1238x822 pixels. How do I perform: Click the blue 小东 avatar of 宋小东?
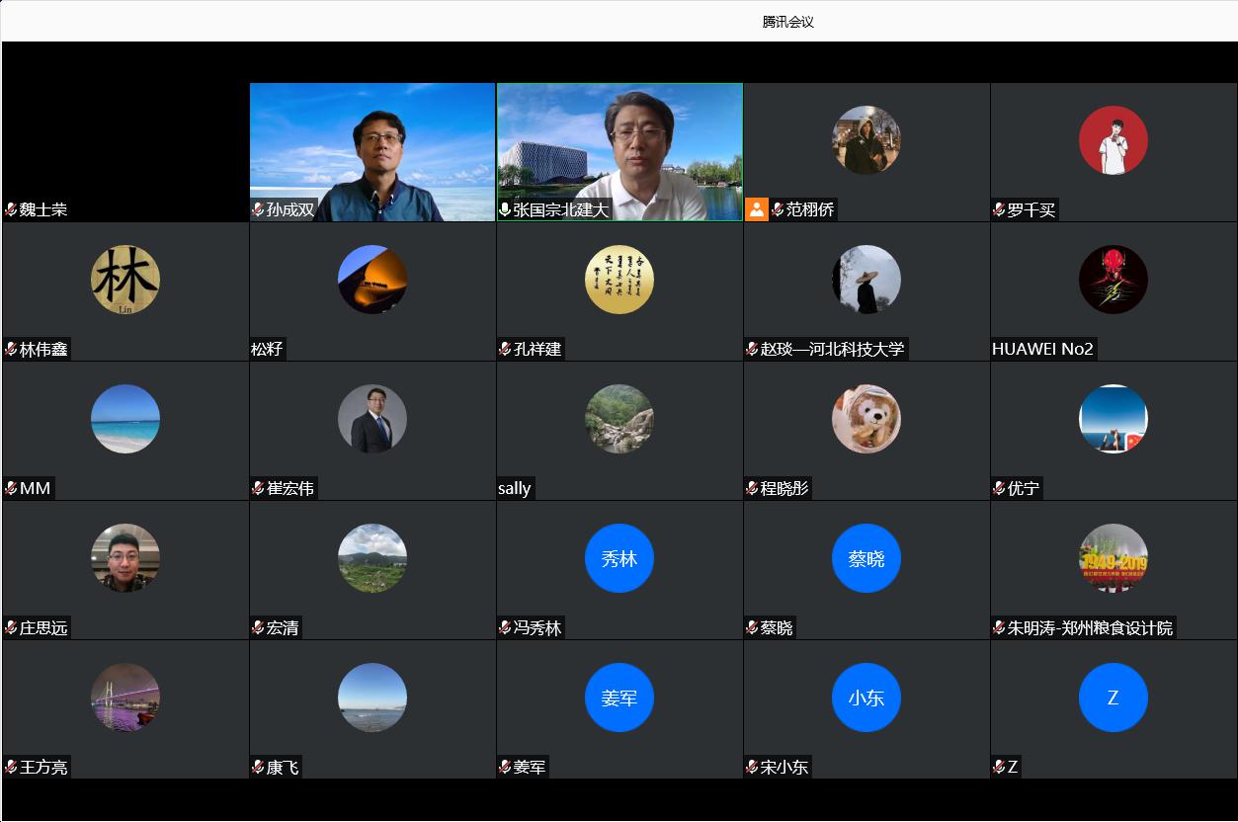867,698
